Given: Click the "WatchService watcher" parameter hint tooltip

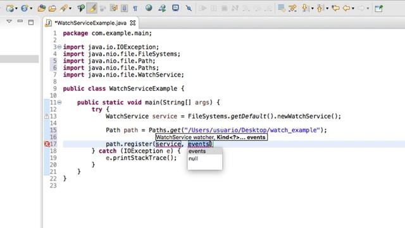Looking at the screenshot, I should pyautogui.click(x=211, y=137).
